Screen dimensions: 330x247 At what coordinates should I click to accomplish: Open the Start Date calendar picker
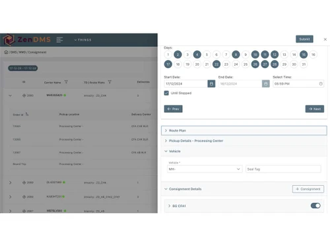(211, 84)
